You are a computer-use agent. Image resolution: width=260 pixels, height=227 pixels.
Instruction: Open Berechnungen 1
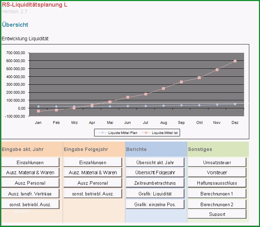click(x=217, y=194)
